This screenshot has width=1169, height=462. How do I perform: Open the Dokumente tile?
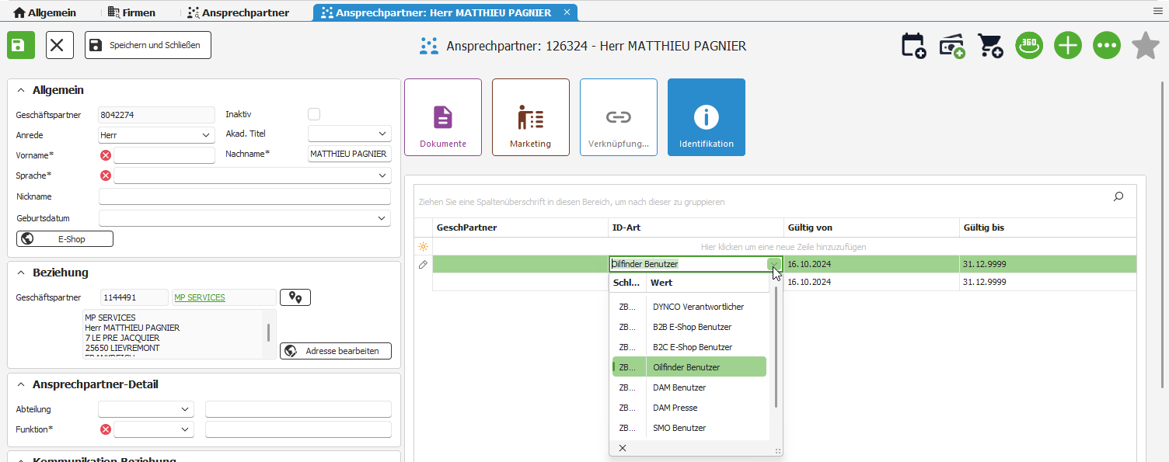[443, 117]
